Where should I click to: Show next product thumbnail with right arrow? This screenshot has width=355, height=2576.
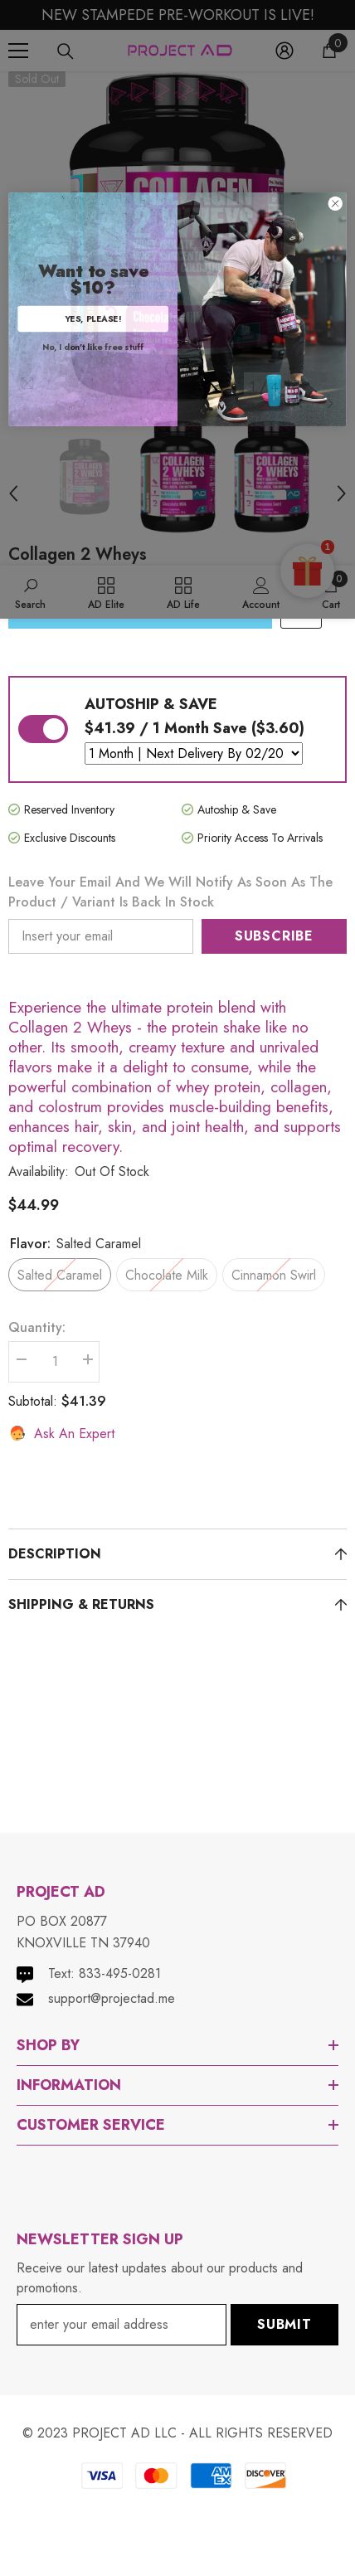pos(341,493)
